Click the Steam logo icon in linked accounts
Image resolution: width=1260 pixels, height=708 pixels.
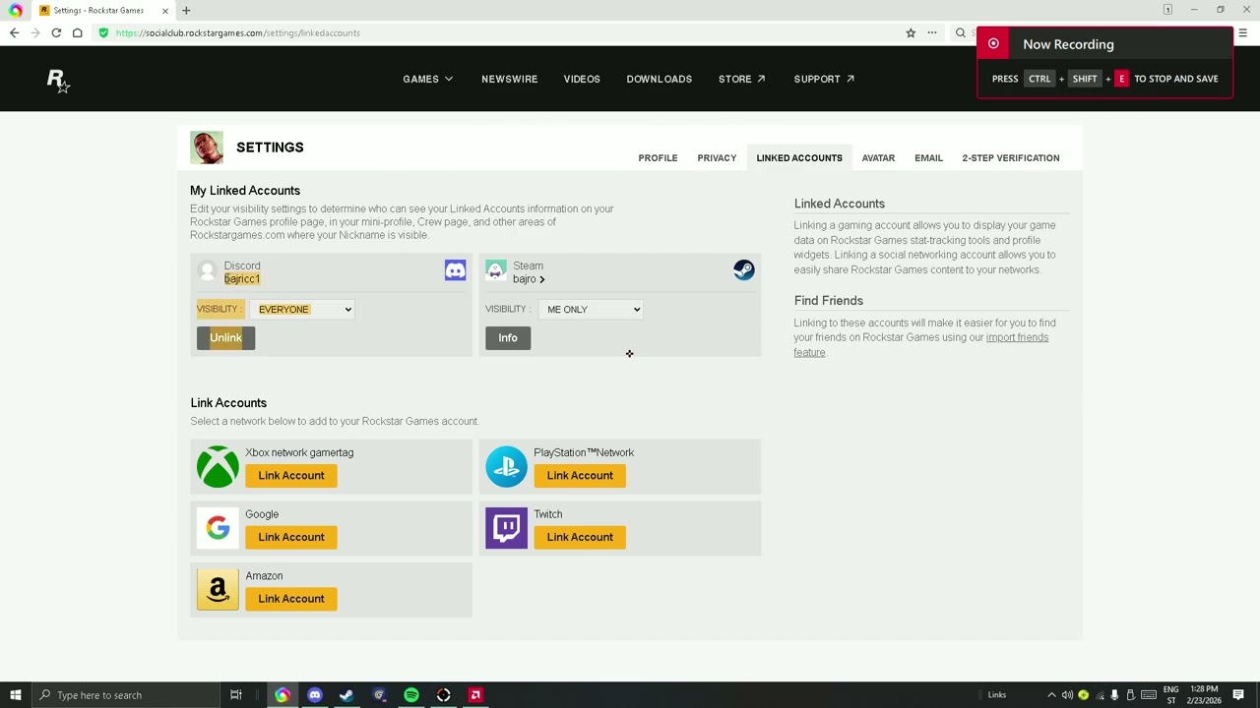coord(743,270)
